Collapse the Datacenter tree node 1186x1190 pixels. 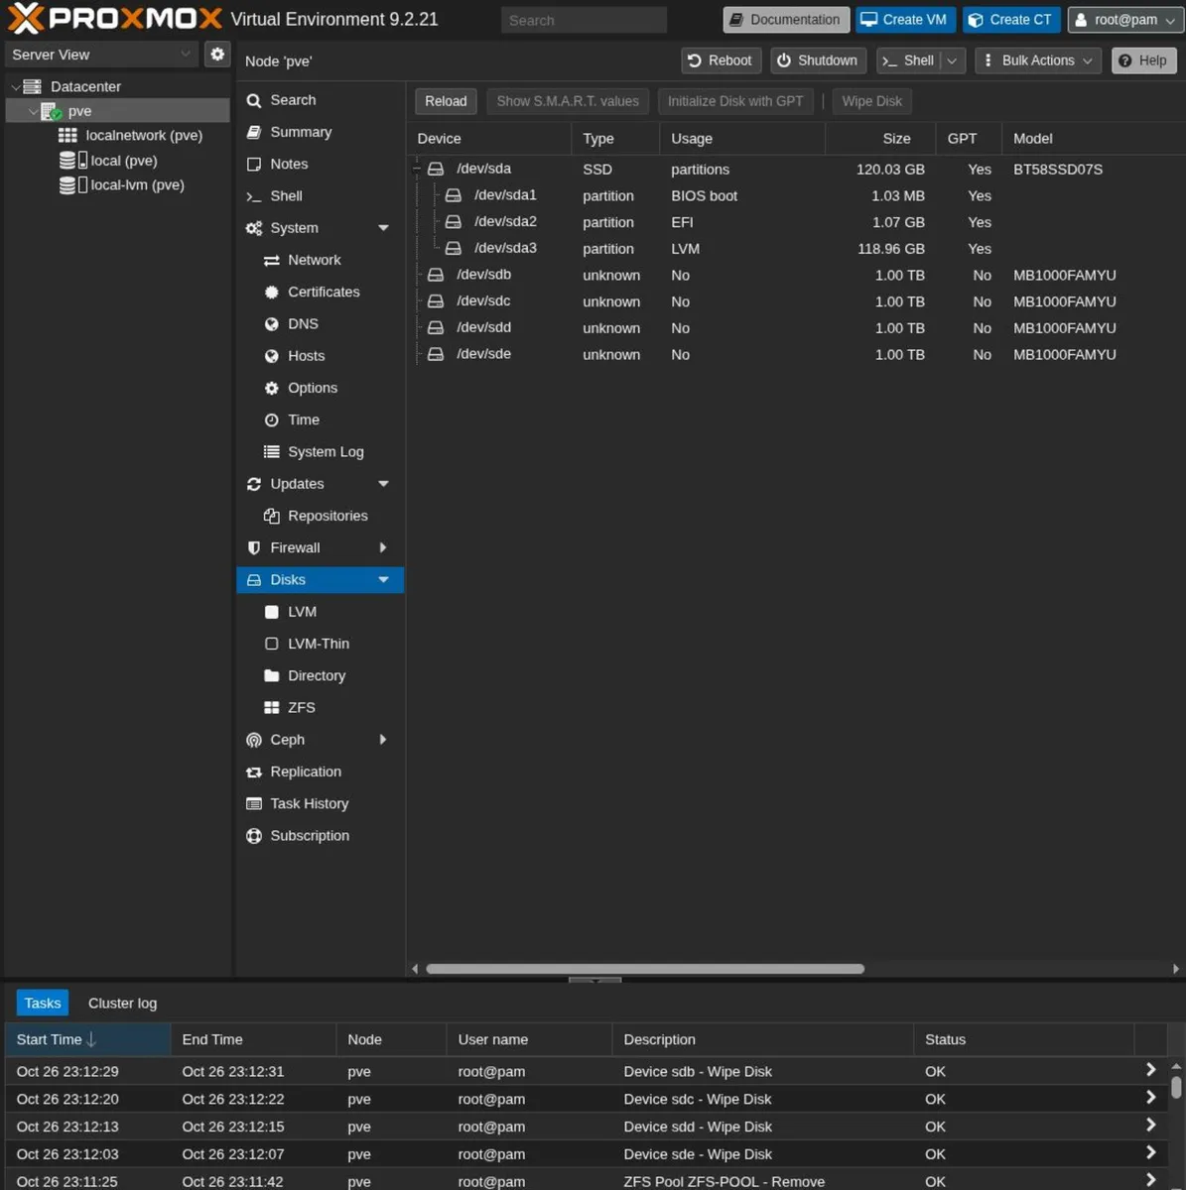click(15, 87)
